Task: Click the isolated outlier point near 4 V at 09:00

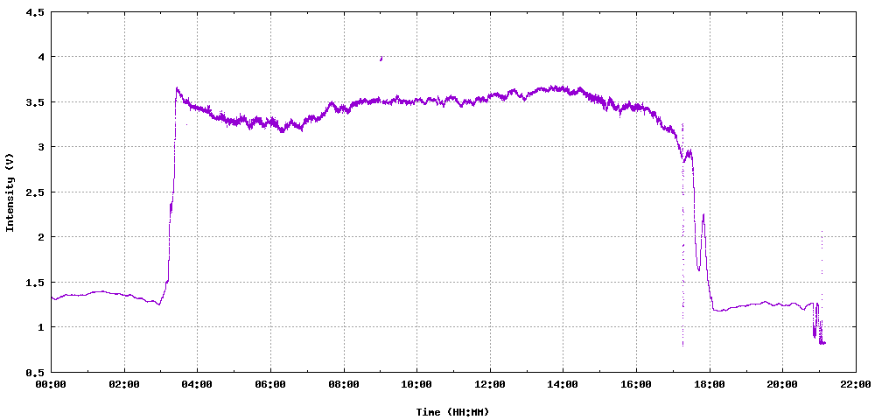Action: click(x=381, y=59)
